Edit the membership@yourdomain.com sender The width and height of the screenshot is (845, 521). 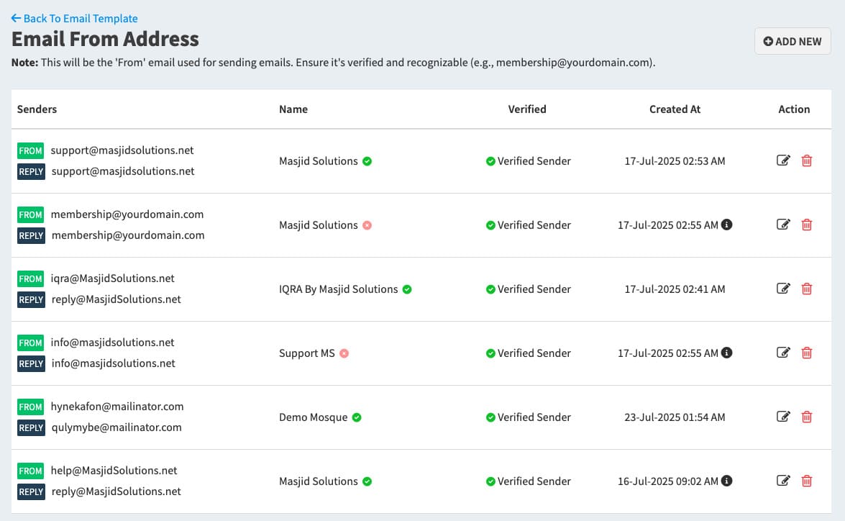(783, 225)
